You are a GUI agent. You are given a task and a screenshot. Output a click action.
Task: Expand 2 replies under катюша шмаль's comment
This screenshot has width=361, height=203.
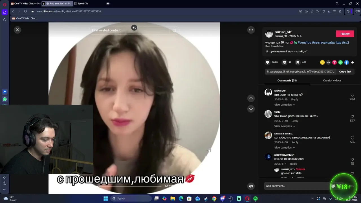click(x=285, y=147)
